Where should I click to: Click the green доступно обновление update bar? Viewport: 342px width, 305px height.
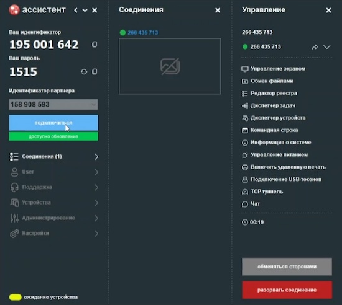pos(53,136)
